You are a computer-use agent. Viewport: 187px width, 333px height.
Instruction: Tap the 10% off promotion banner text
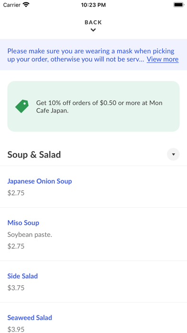(99, 107)
